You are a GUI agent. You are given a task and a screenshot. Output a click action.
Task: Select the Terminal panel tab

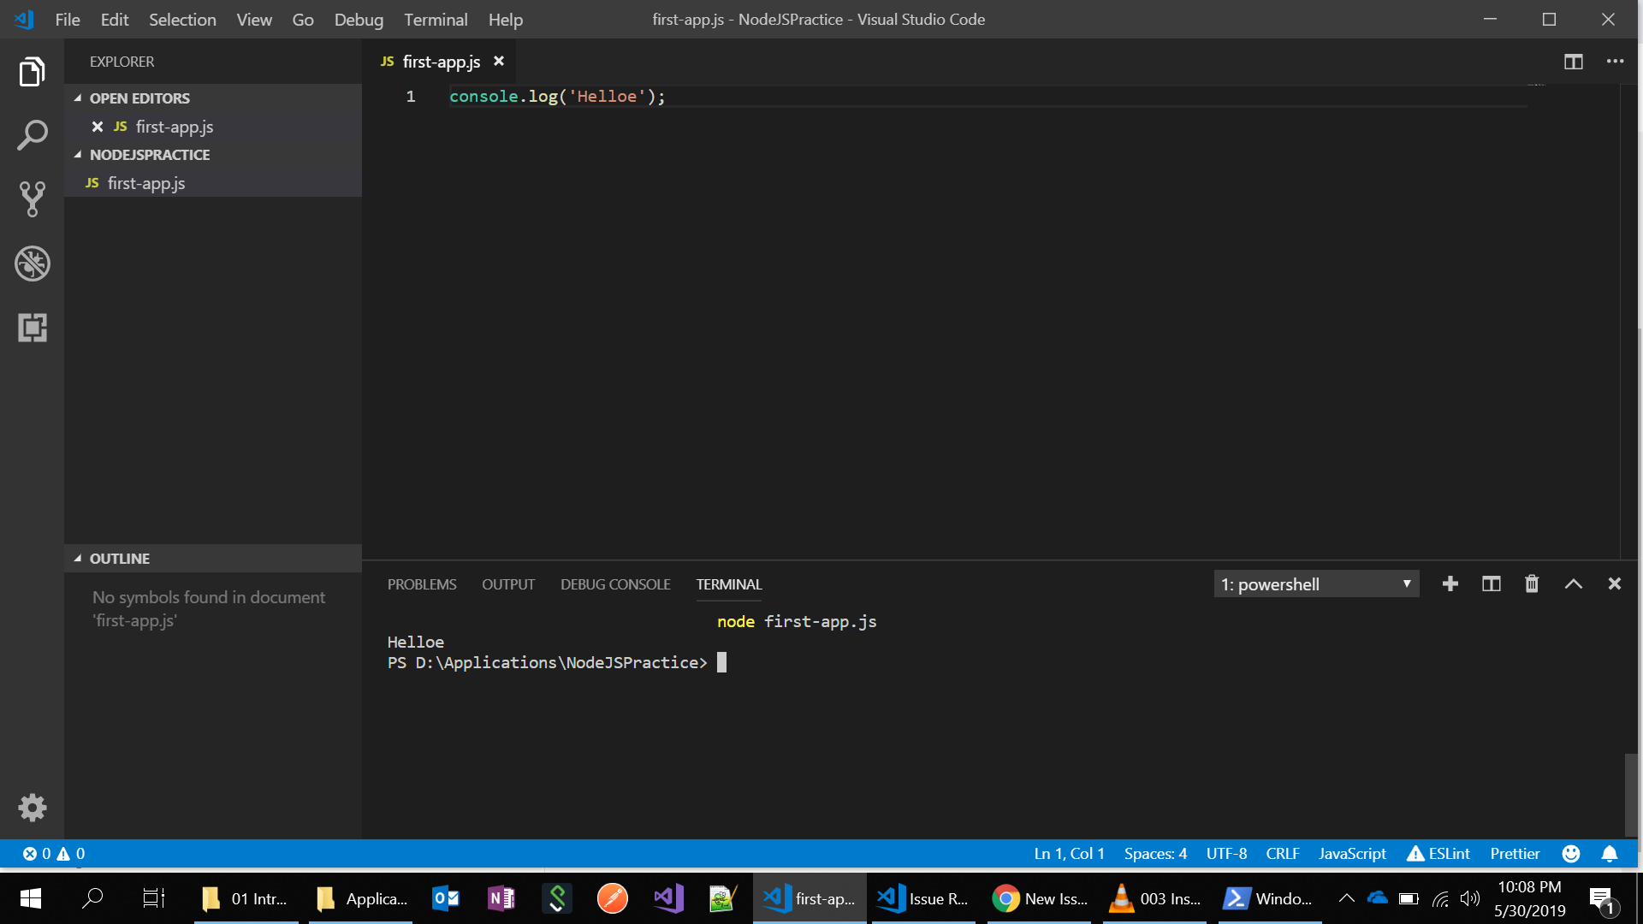coord(728,584)
